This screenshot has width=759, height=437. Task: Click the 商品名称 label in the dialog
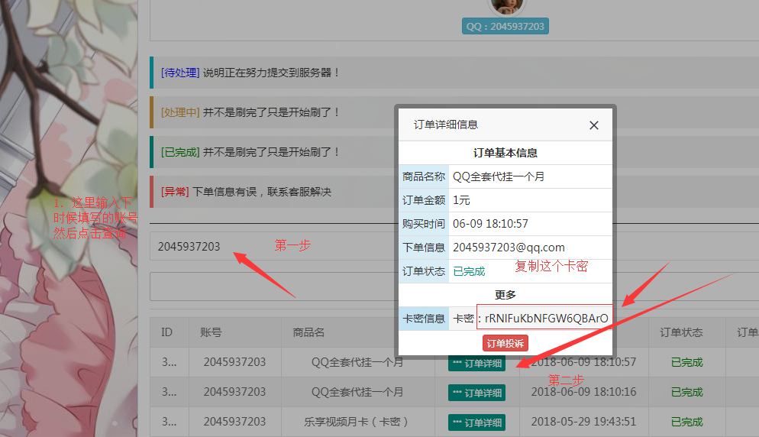coord(424,176)
